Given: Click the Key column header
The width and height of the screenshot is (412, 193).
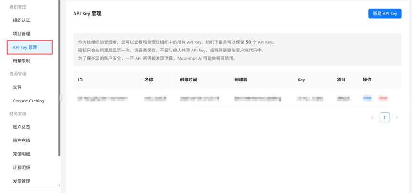Looking at the screenshot, I should click(301, 80).
